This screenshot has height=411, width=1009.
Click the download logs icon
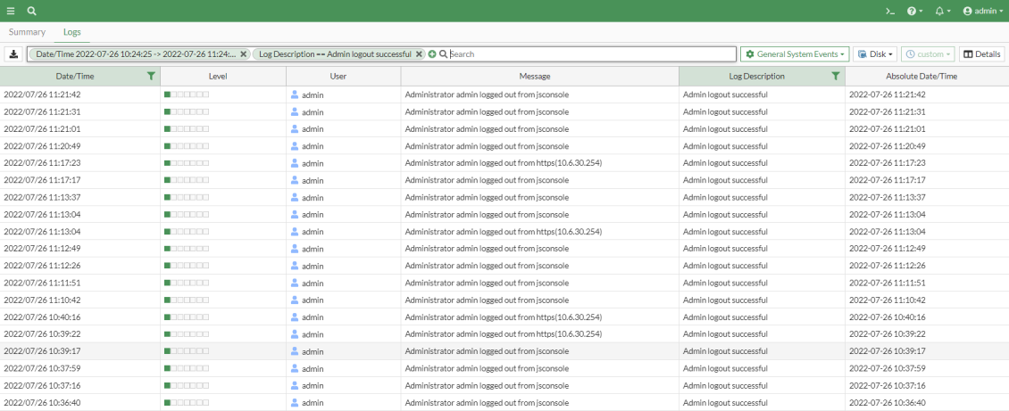point(13,54)
